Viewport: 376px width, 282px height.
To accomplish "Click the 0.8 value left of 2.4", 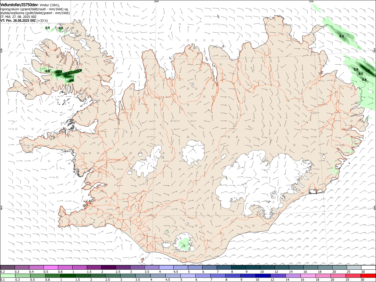I will click(48, 71).
